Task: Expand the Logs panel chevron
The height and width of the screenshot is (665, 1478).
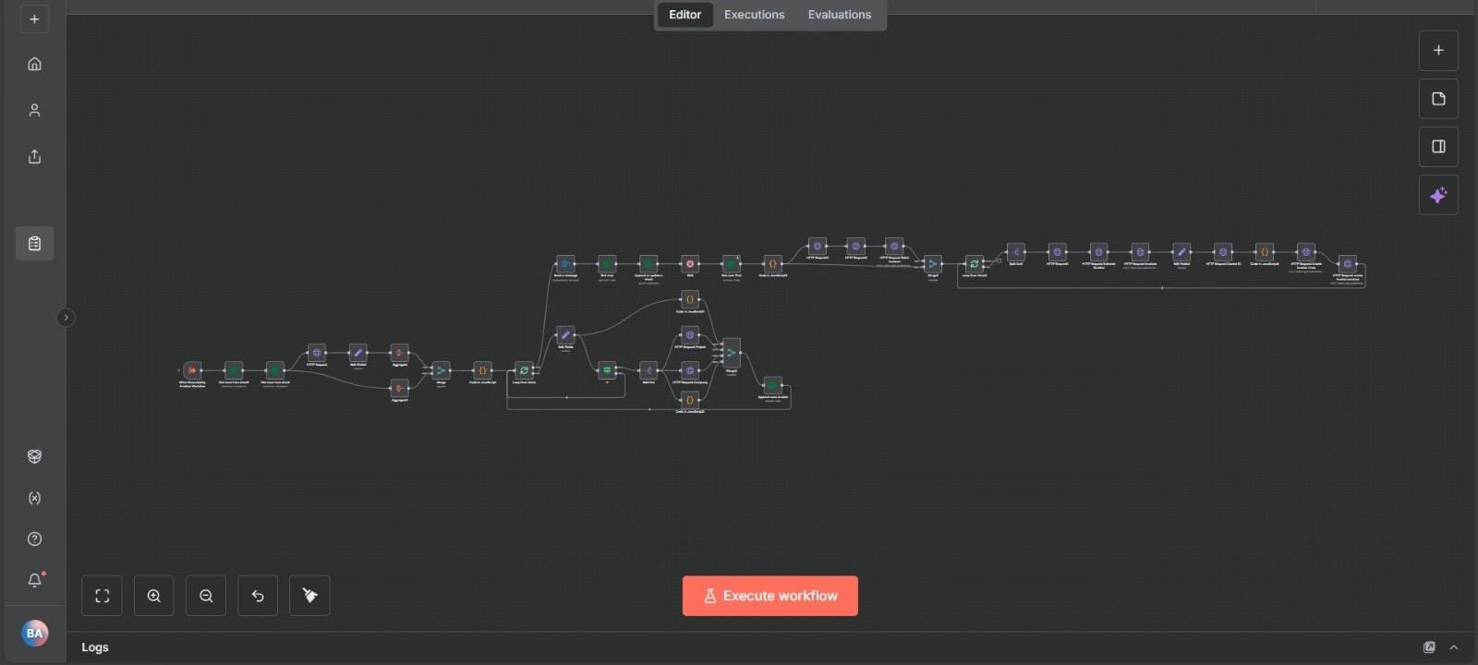Action: 1454,647
